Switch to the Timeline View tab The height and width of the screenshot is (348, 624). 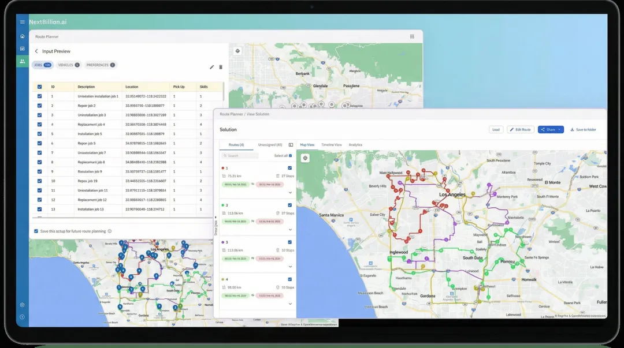pos(331,145)
